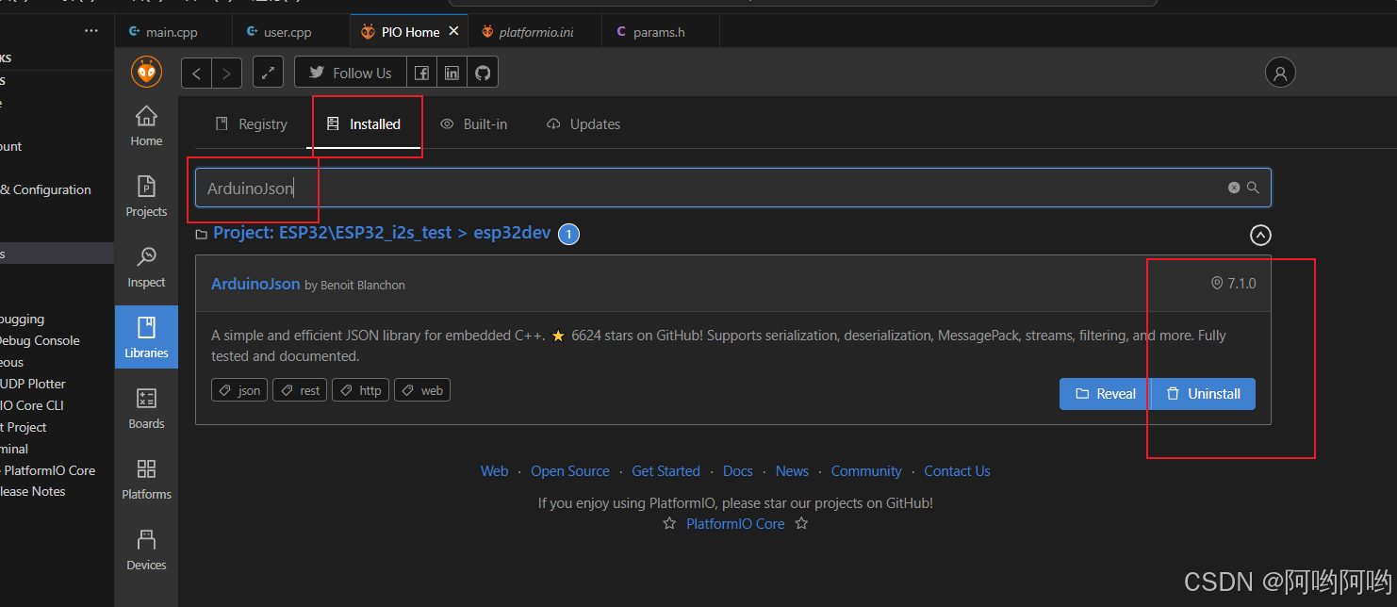This screenshot has width=1397, height=607.
Task: Click the web tag
Action: click(422, 390)
